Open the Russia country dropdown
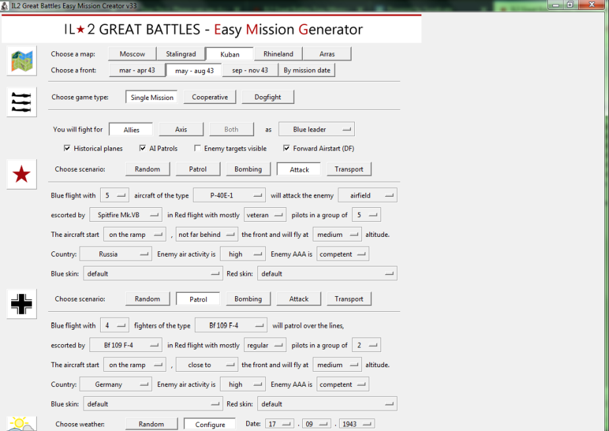 click(115, 254)
